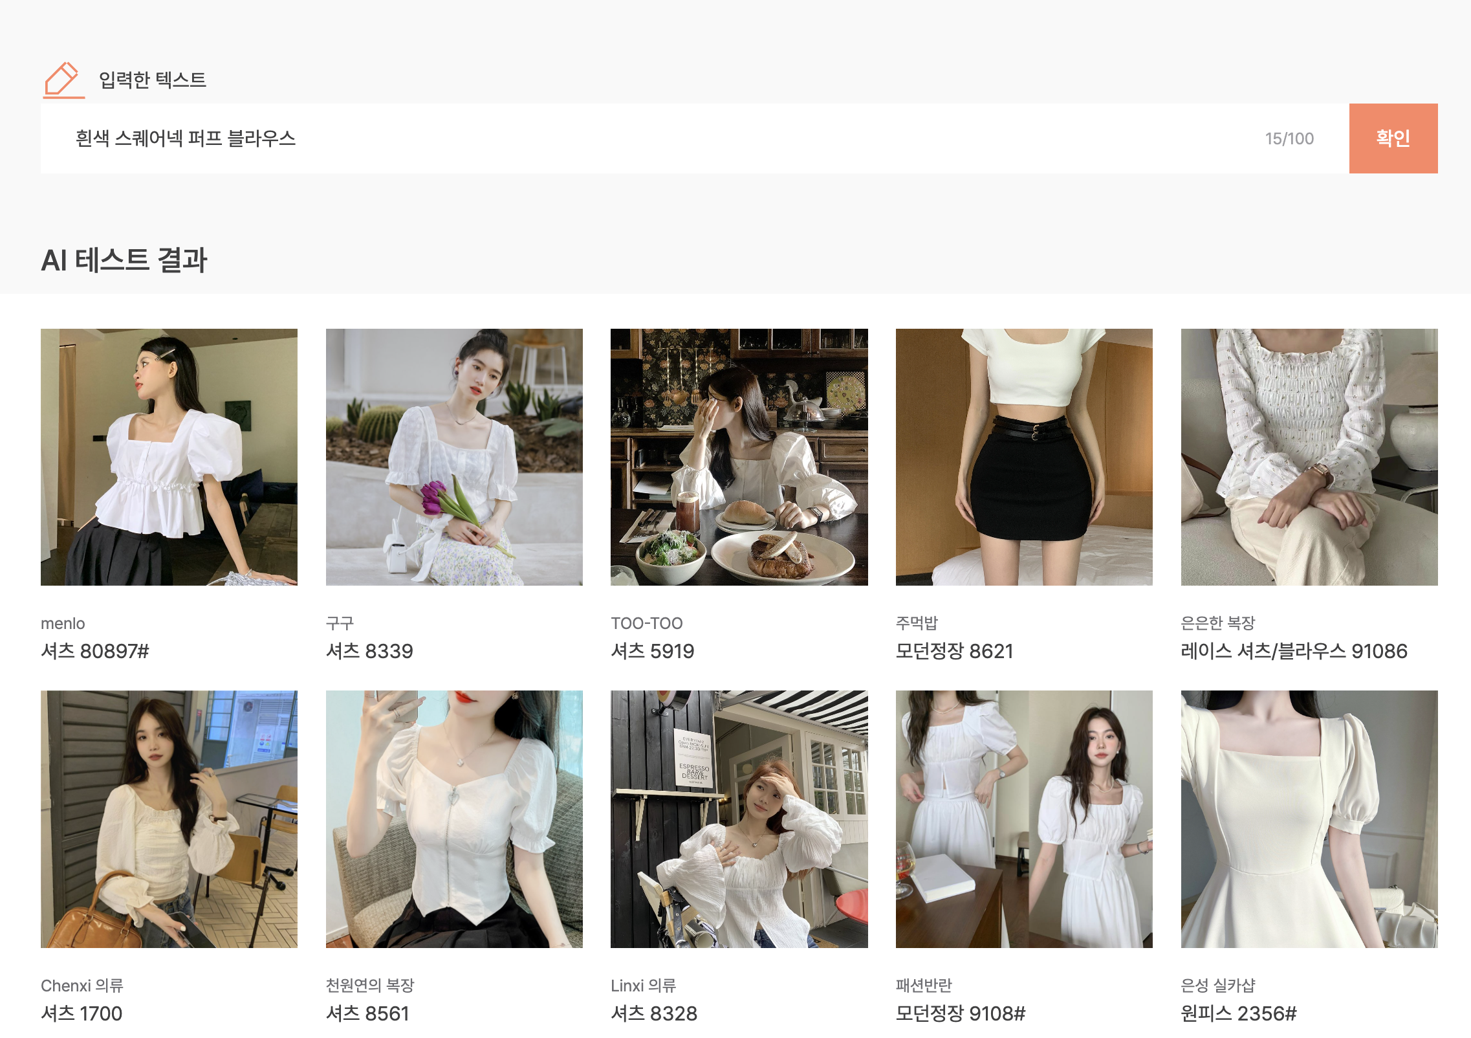
Task: Open the TOO-TOO cafe photo thumbnail
Action: click(x=739, y=457)
